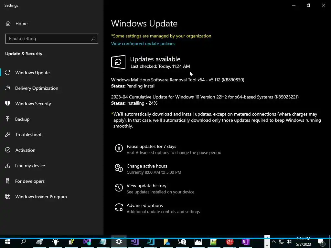Click the Pending install status text
This screenshot has height=248, width=331.
click(x=141, y=86)
